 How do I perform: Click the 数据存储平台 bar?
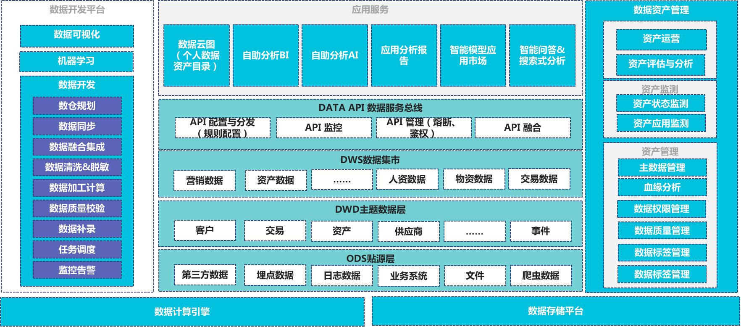pyautogui.click(x=556, y=311)
